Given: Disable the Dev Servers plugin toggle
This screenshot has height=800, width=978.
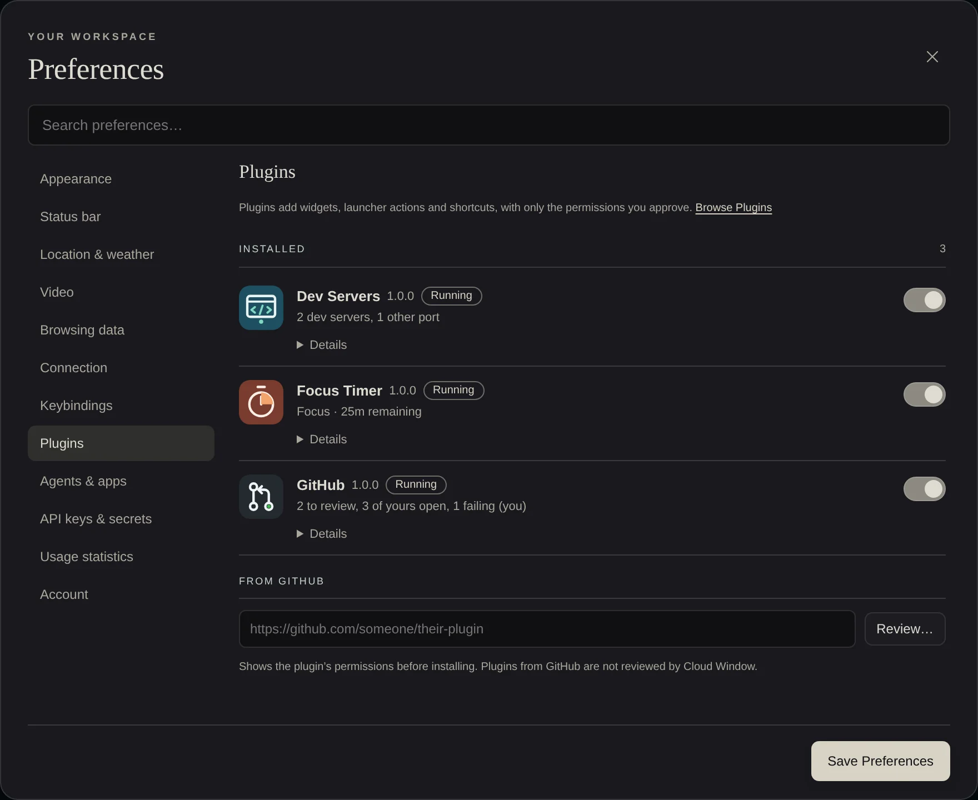Looking at the screenshot, I should [x=925, y=300].
